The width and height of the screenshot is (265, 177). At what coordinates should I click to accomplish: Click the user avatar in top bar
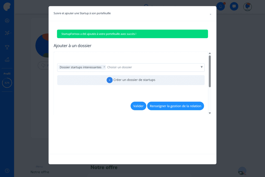coord(247,7)
